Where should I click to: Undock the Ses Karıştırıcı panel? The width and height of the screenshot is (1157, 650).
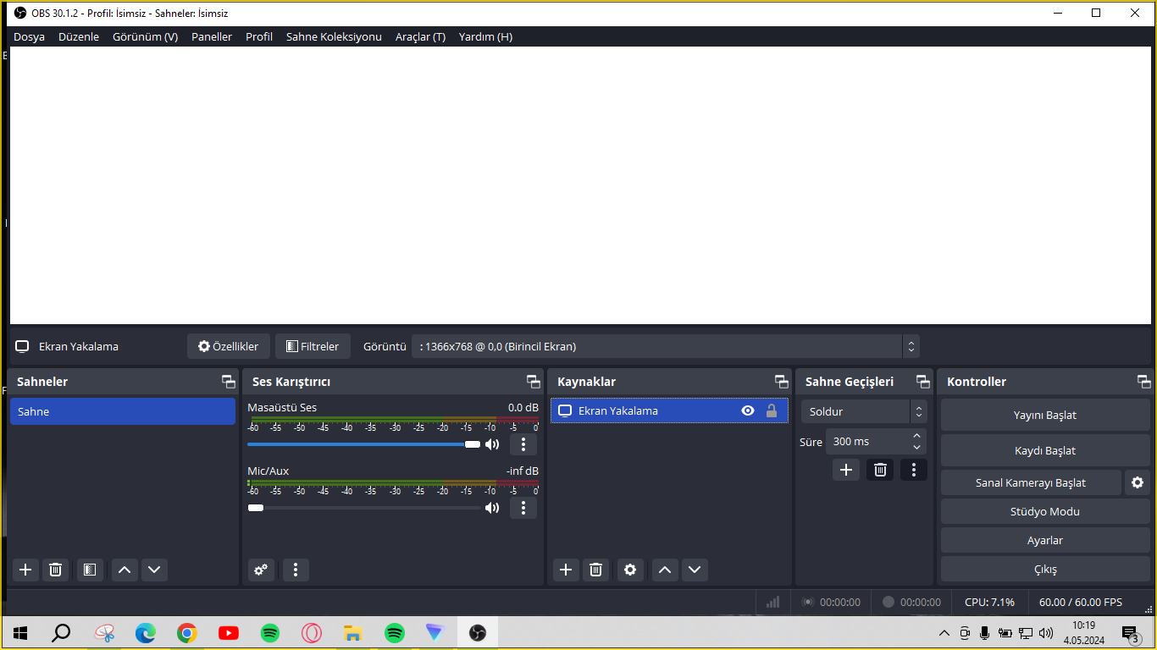(x=533, y=382)
